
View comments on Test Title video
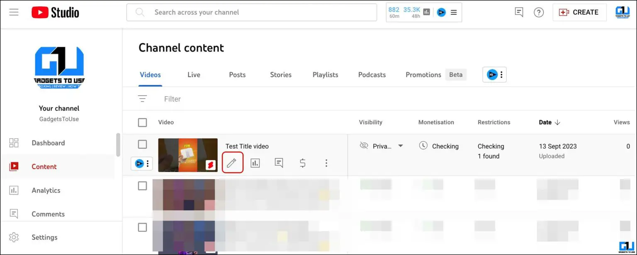pos(278,163)
